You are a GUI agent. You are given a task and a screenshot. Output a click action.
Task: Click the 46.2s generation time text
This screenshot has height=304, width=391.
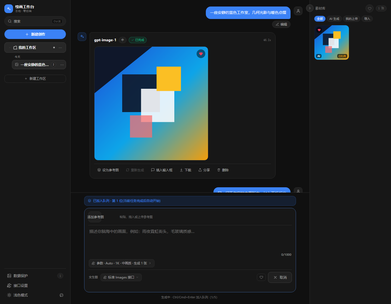point(267,40)
